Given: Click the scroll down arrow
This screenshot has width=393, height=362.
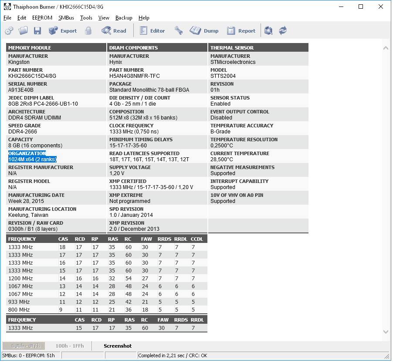Looking at the screenshot, I should pos(386,332).
